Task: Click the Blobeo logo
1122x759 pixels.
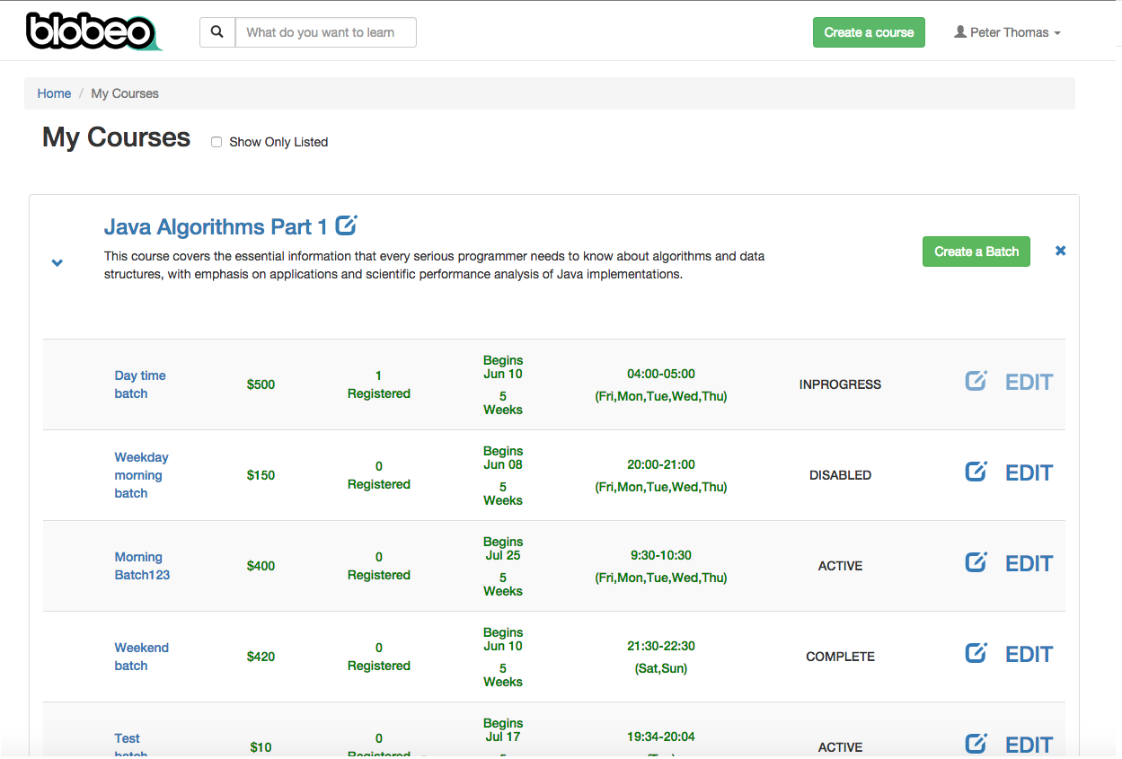Action: pyautogui.click(x=93, y=31)
